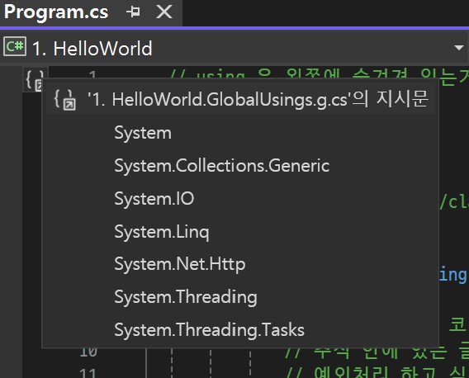Image resolution: width=469 pixels, height=378 pixels.
Task: Pin the Program.cs tab
Action: [133, 12]
